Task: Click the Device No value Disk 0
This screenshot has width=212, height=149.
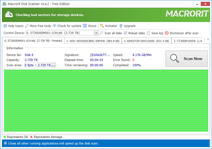Action: point(29,55)
